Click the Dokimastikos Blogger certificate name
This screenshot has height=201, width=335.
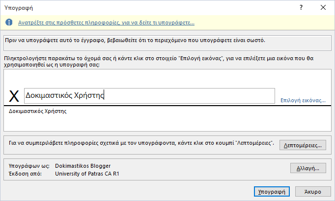[83, 166]
